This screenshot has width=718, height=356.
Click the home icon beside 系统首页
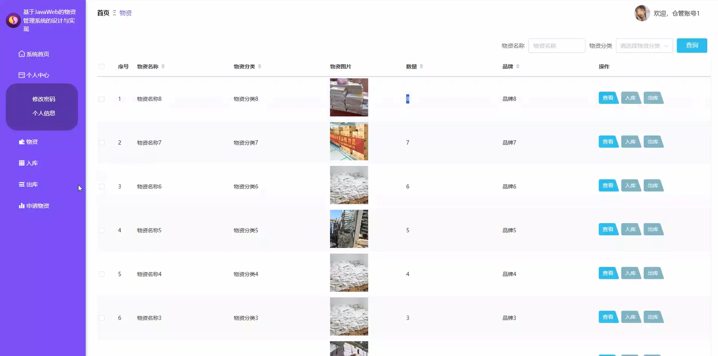pos(22,54)
